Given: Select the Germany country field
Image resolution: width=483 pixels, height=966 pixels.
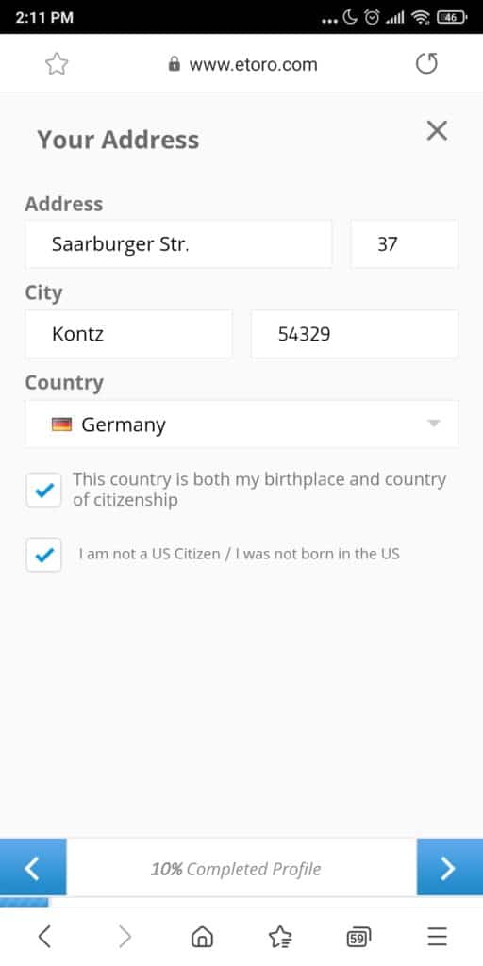Looking at the screenshot, I should (x=241, y=424).
